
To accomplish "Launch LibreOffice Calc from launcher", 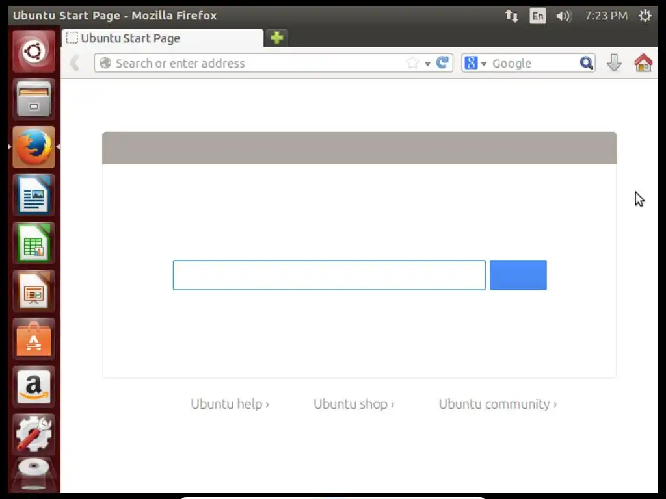I will coord(34,243).
